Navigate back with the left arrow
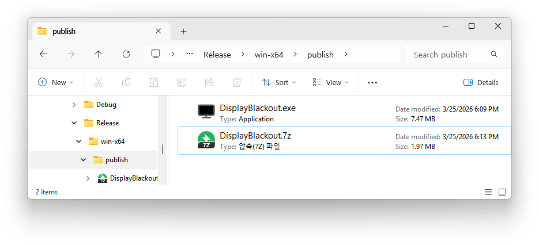Viewport: 539px width, 245px height. (x=43, y=54)
